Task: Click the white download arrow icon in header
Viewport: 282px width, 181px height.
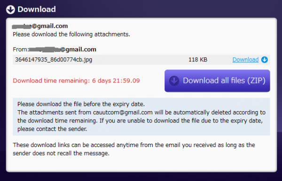Action: 10,9
